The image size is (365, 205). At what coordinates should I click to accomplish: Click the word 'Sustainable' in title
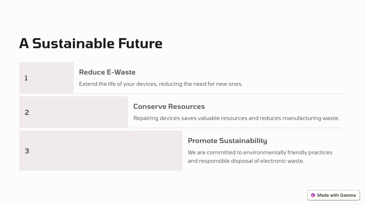coord(73,43)
